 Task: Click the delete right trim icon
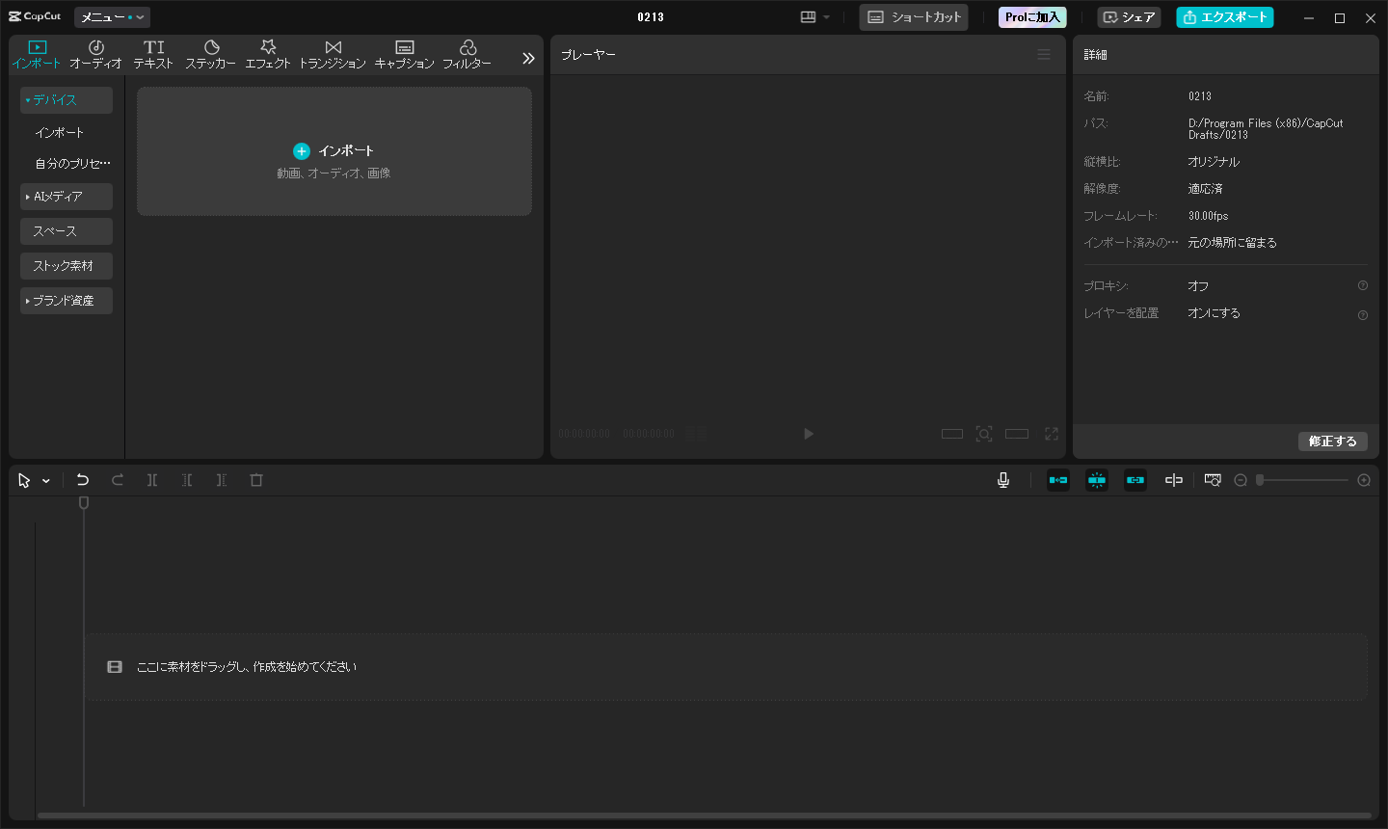click(x=222, y=480)
